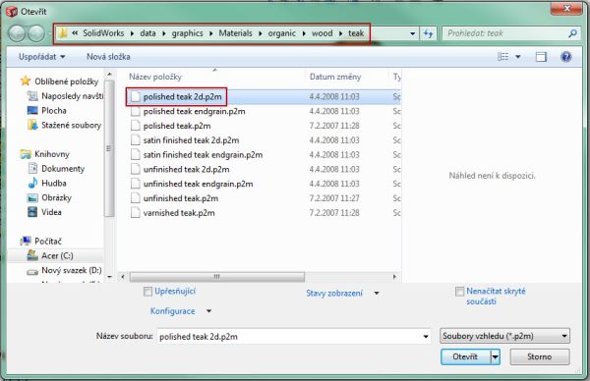
Task: Expand the Konfigurace dropdown arrow
Action: [x=208, y=311]
